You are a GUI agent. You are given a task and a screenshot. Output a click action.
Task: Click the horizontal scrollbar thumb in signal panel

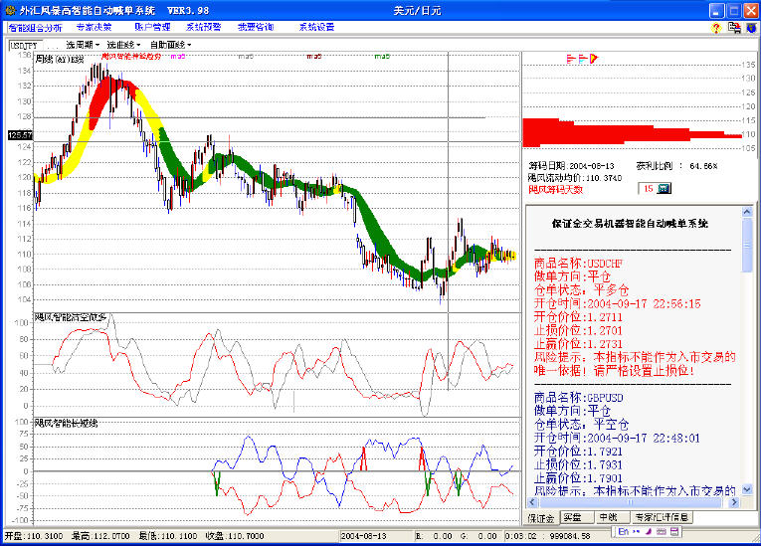(x=630, y=502)
